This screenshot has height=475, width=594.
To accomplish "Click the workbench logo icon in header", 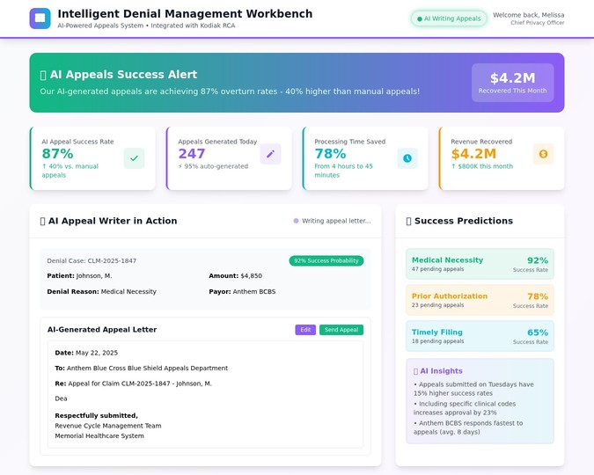I will coord(40,18).
